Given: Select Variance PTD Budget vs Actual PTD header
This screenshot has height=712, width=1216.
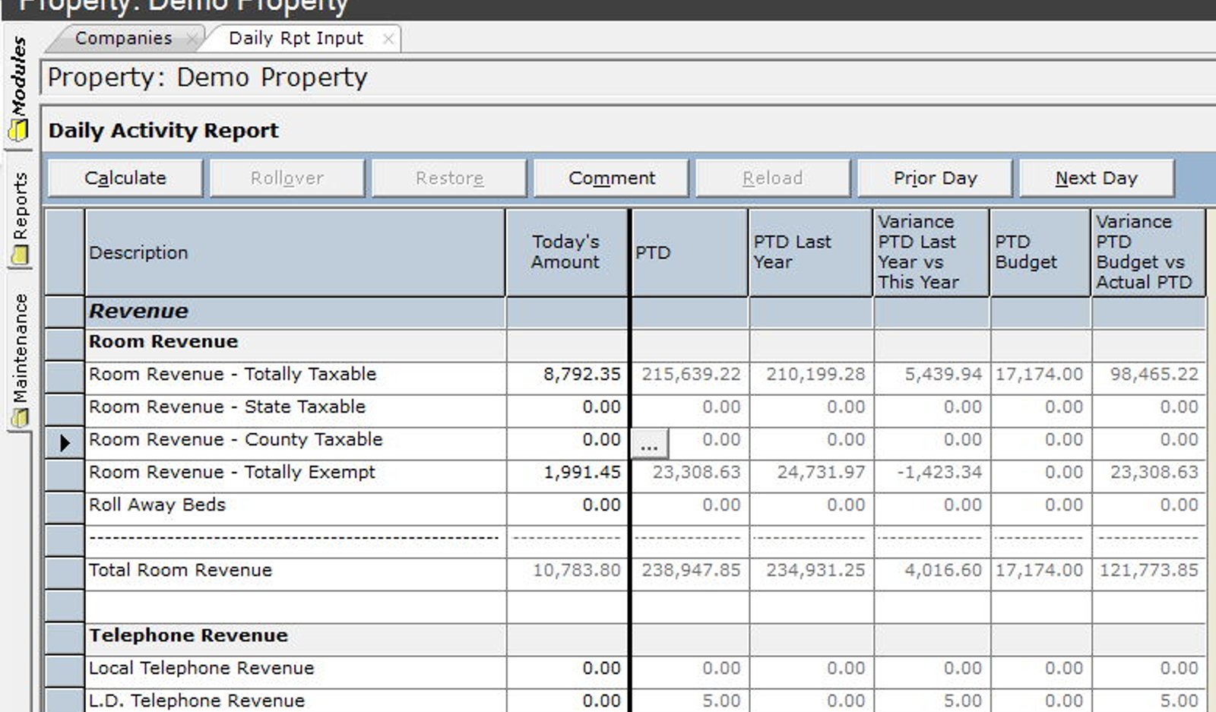Looking at the screenshot, I should tap(1148, 253).
